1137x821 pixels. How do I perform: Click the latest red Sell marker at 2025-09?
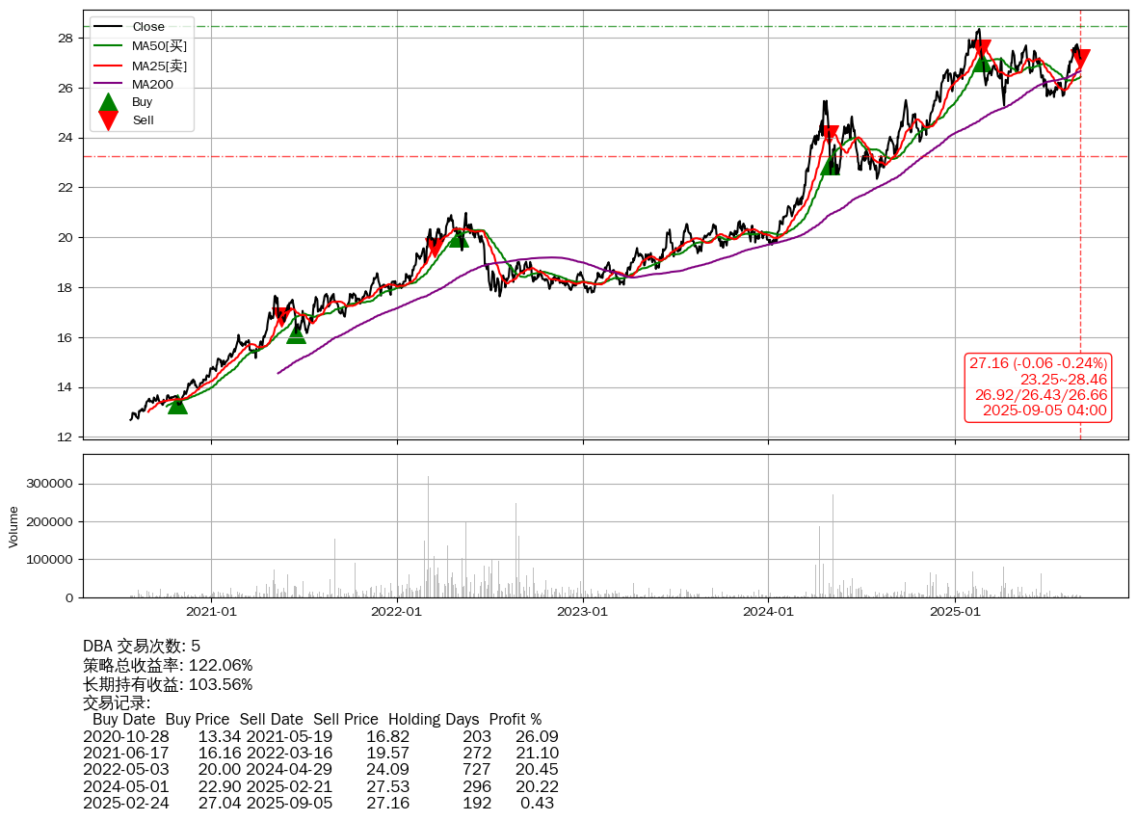tap(1080, 59)
